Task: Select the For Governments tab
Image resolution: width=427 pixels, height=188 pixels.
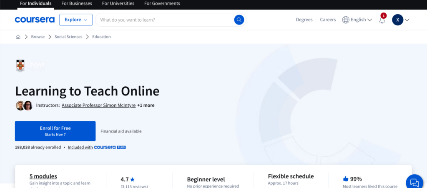Action: coord(162,4)
